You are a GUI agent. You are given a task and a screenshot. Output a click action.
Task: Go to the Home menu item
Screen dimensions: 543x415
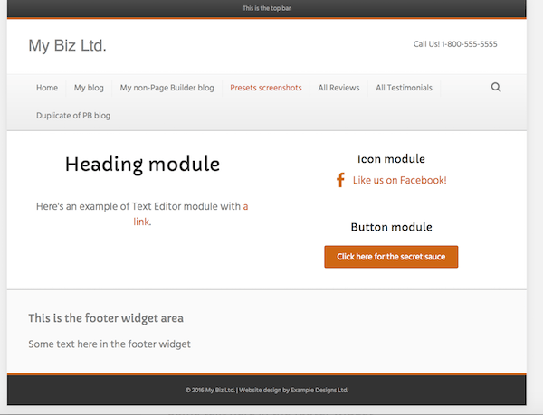point(47,88)
